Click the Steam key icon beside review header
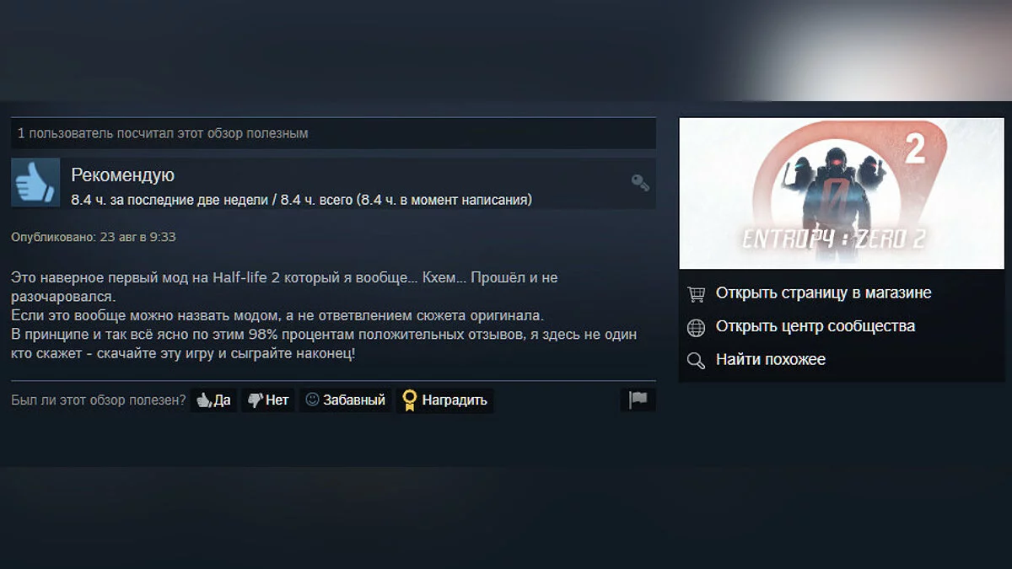 pyautogui.click(x=640, y=182)
